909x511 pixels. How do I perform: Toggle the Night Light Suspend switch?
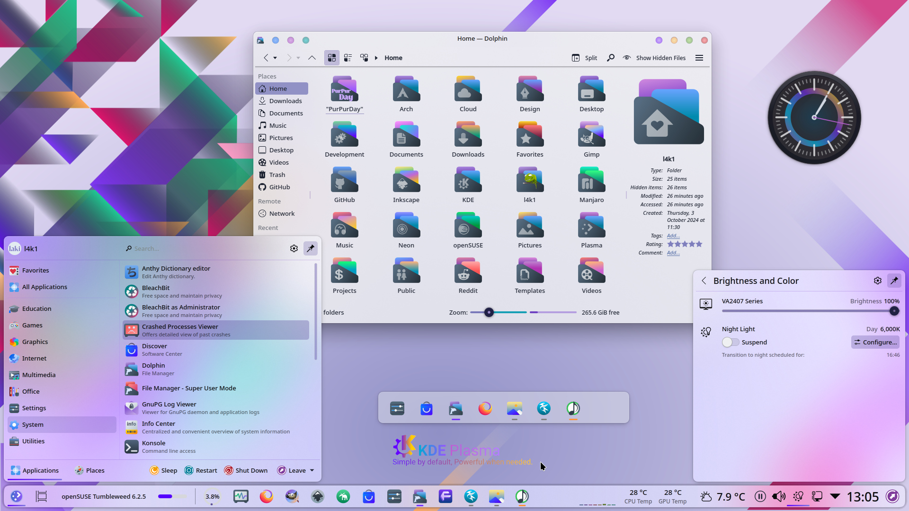731,342
